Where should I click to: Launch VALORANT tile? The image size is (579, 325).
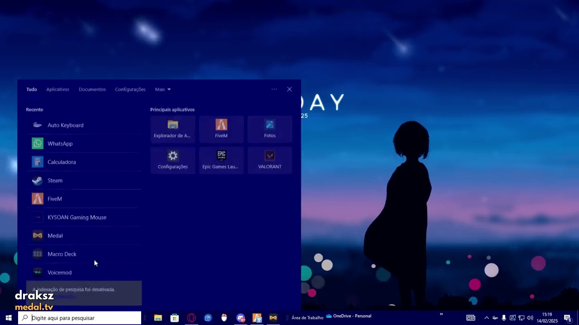coord(270,160)
